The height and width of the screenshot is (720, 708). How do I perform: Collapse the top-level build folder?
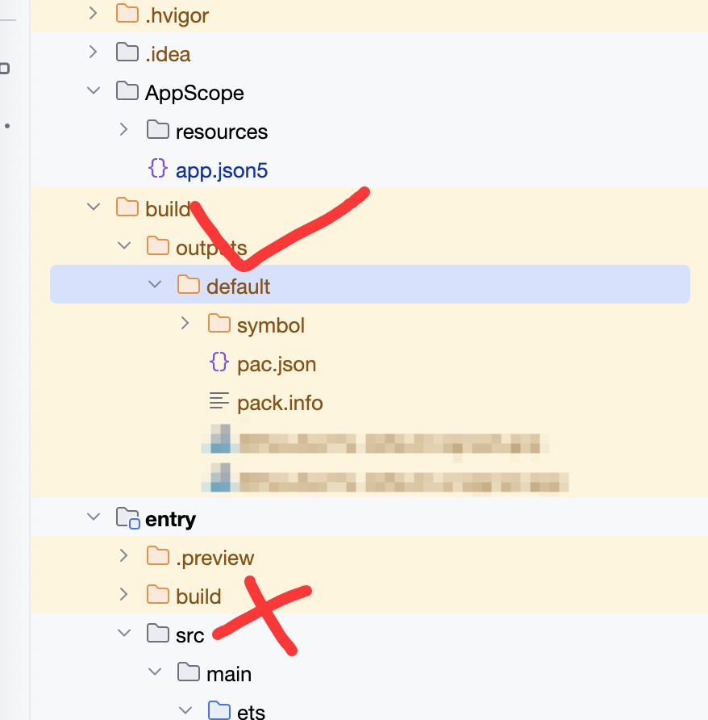[93, 207]
